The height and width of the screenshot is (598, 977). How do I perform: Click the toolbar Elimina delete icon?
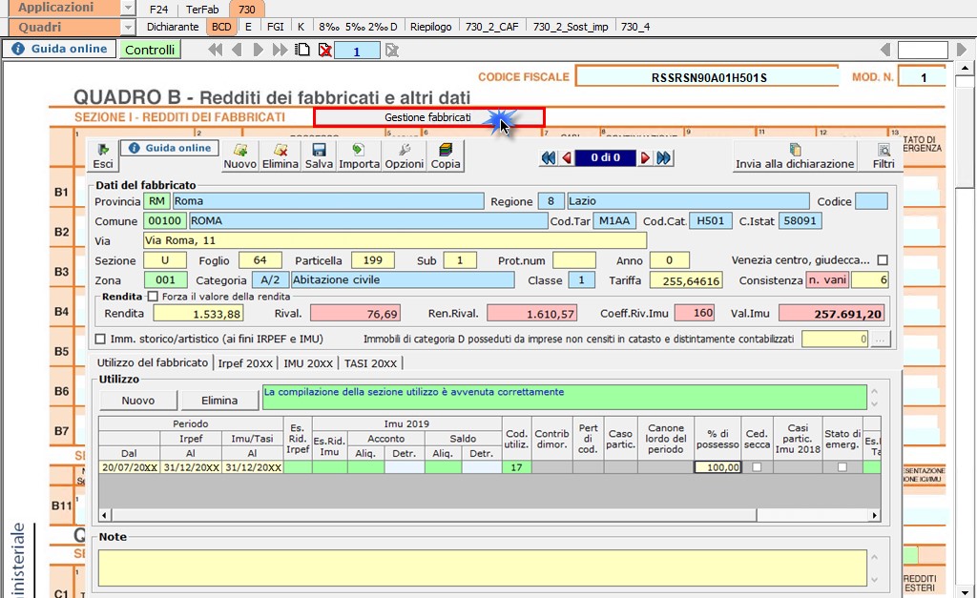[280, 155]
